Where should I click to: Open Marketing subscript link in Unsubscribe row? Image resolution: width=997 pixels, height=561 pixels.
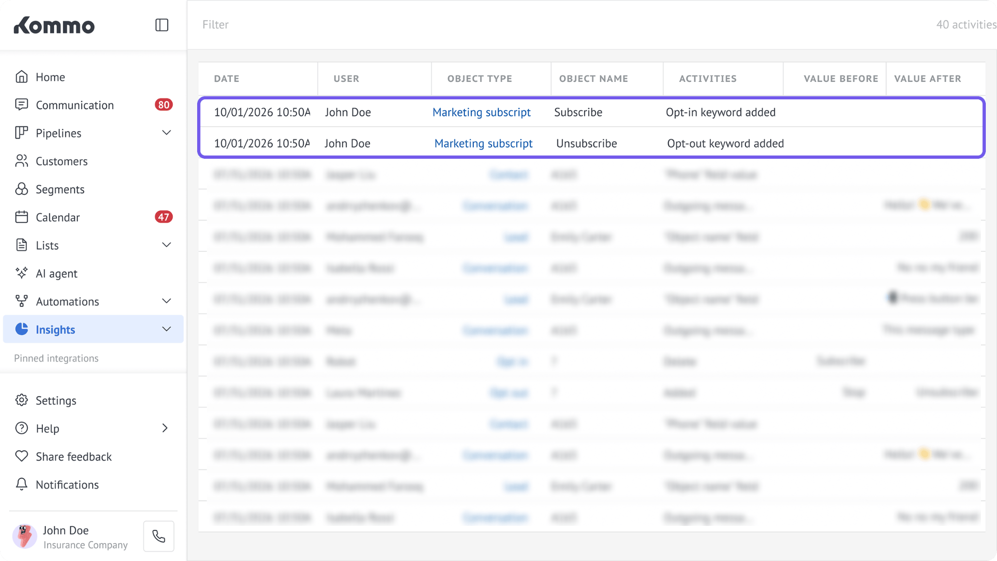(x=483, y=143)
